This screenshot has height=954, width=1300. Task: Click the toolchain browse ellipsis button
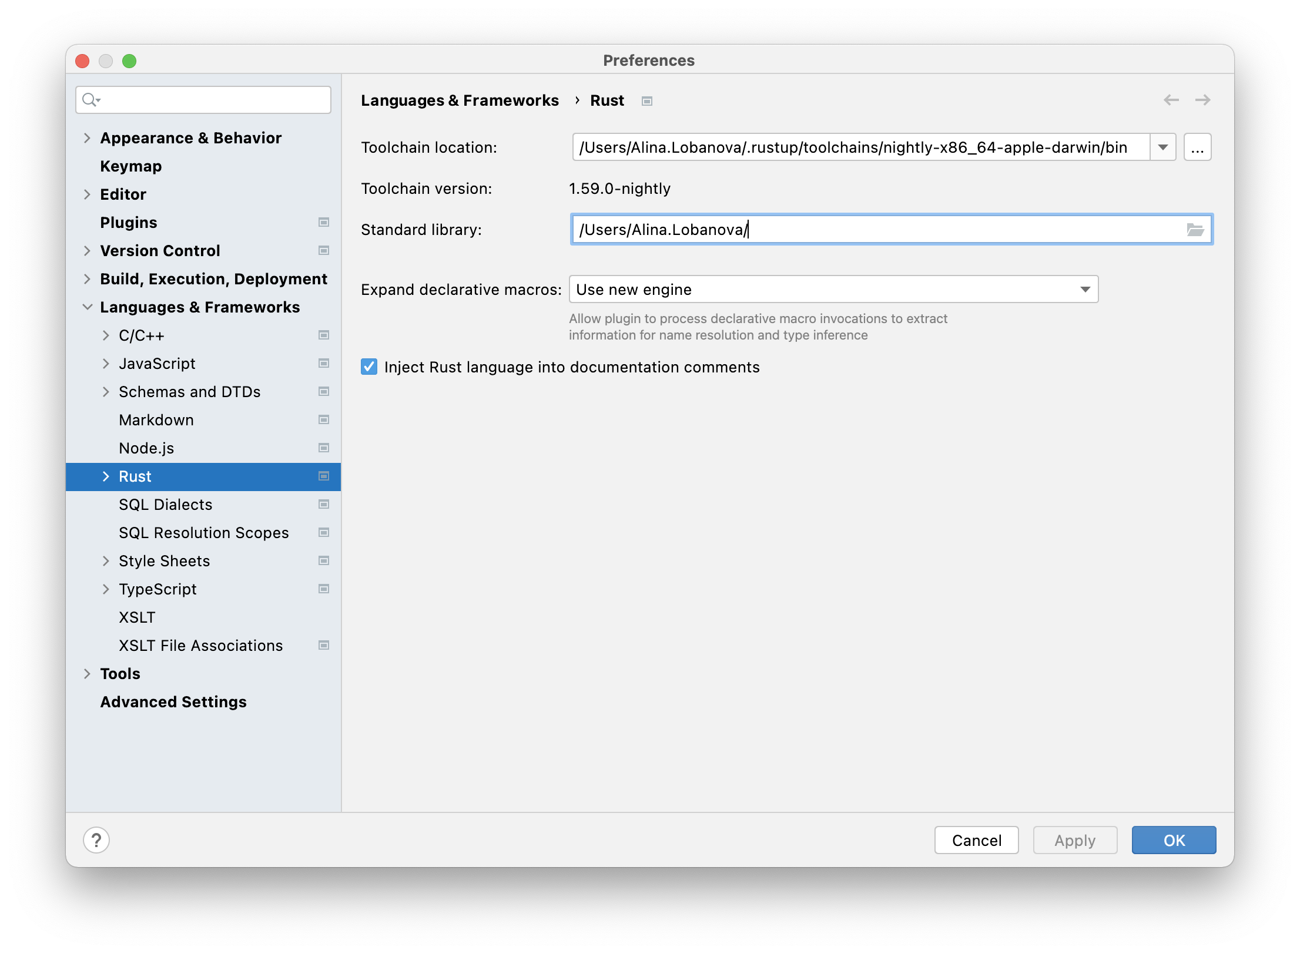(x=1197, y=147)
